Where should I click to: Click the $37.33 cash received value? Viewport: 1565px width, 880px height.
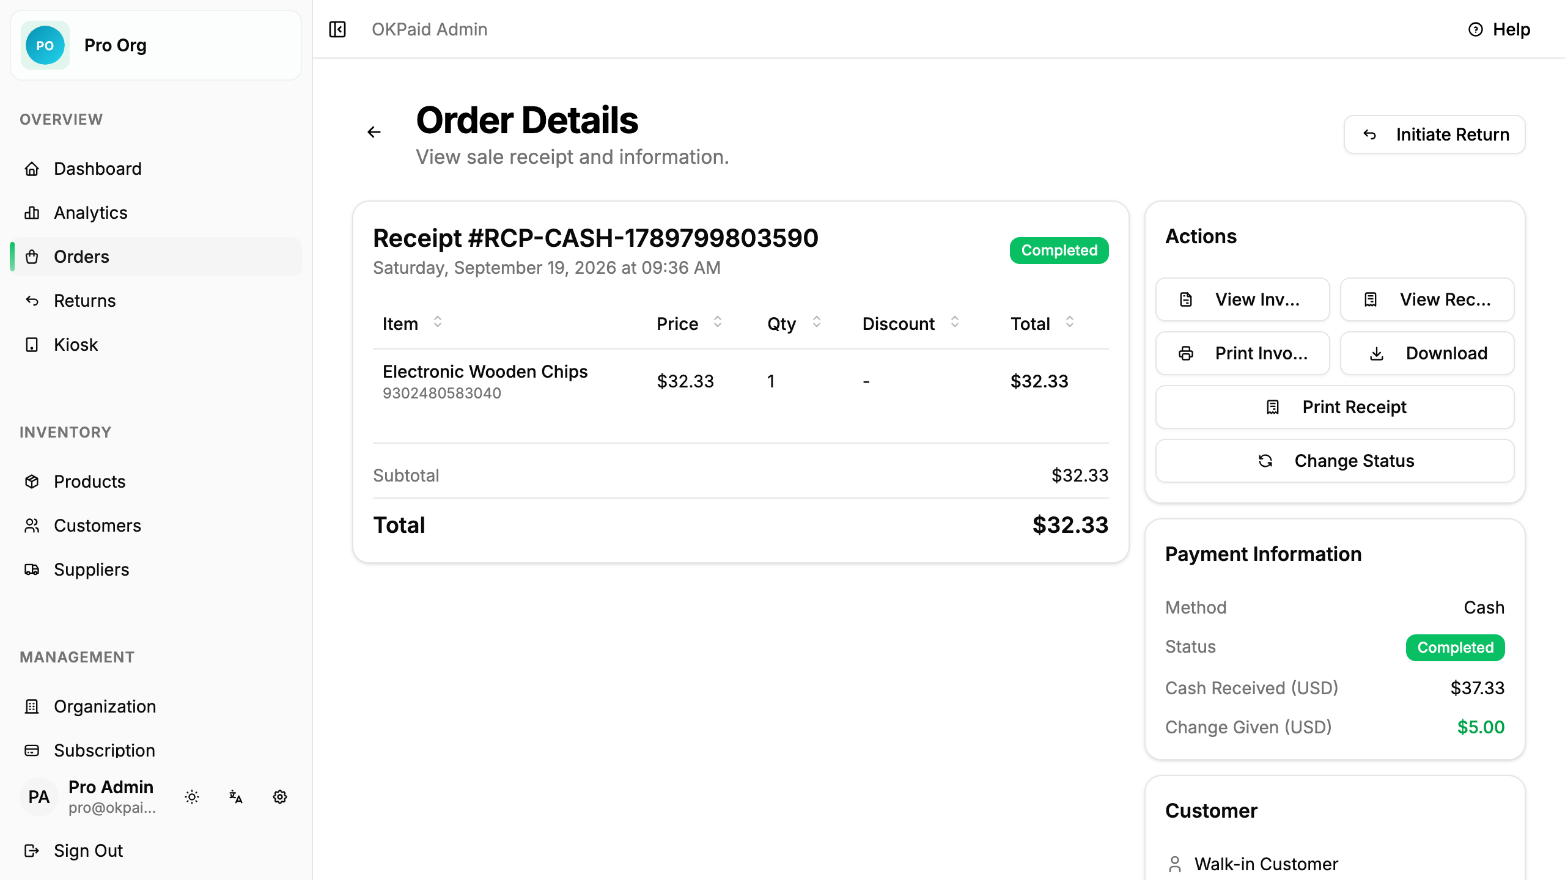[x=1478, y=688]
